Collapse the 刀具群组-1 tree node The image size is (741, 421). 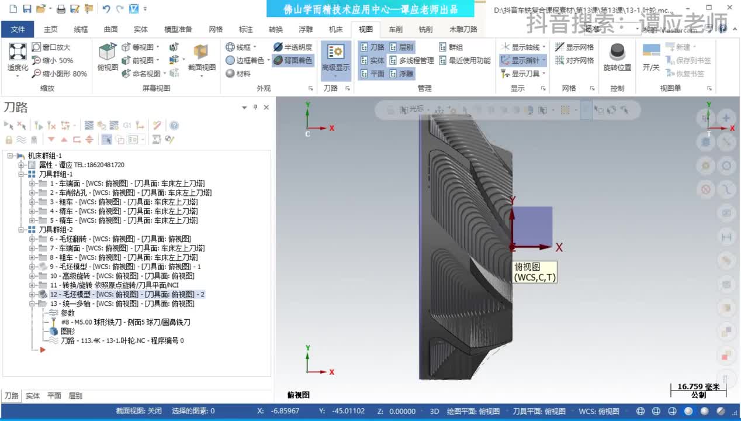tap(22, 174)
